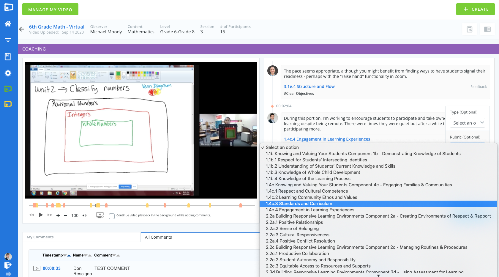Screen dimensions: 499x277
Task: Play the video
Action: pyautogui.click(x=41, y=215)
